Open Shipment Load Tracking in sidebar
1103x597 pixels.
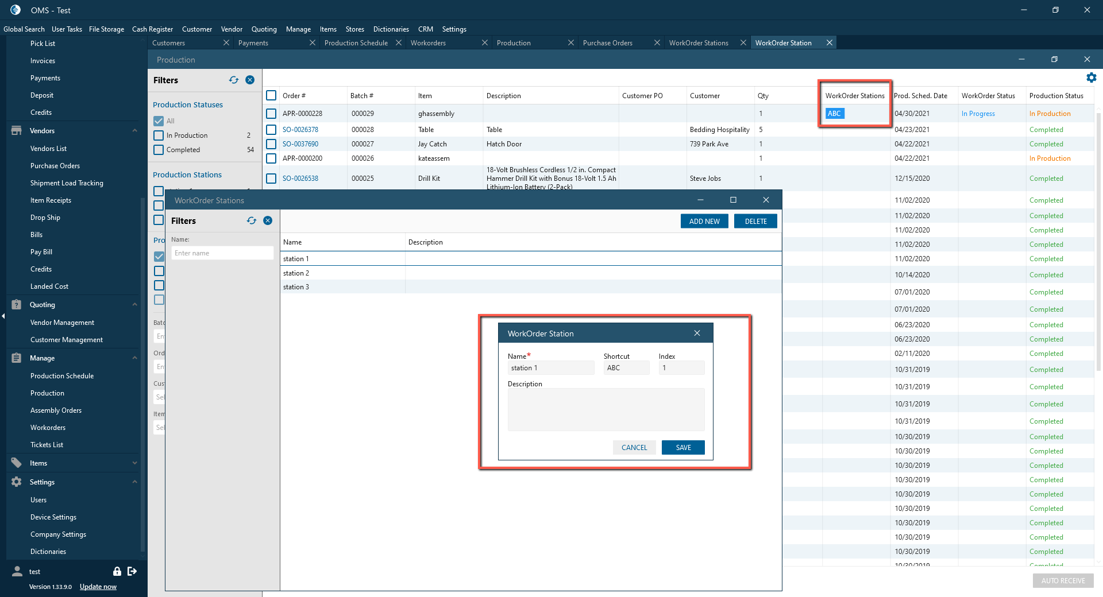[67, 183]
